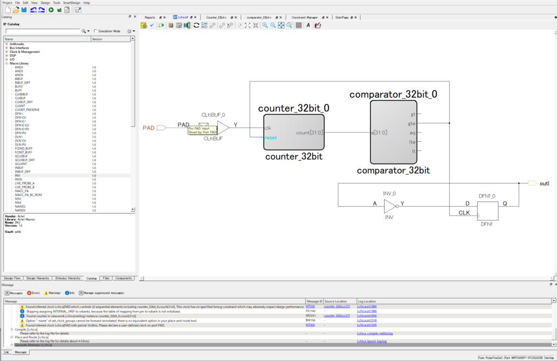Click the Zoom In magnifier icon
Screen dimensions: 557x361
265,25
